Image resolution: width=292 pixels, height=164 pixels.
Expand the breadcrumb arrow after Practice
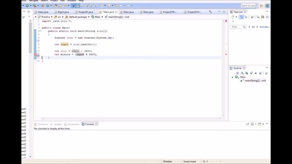point(52,17)
